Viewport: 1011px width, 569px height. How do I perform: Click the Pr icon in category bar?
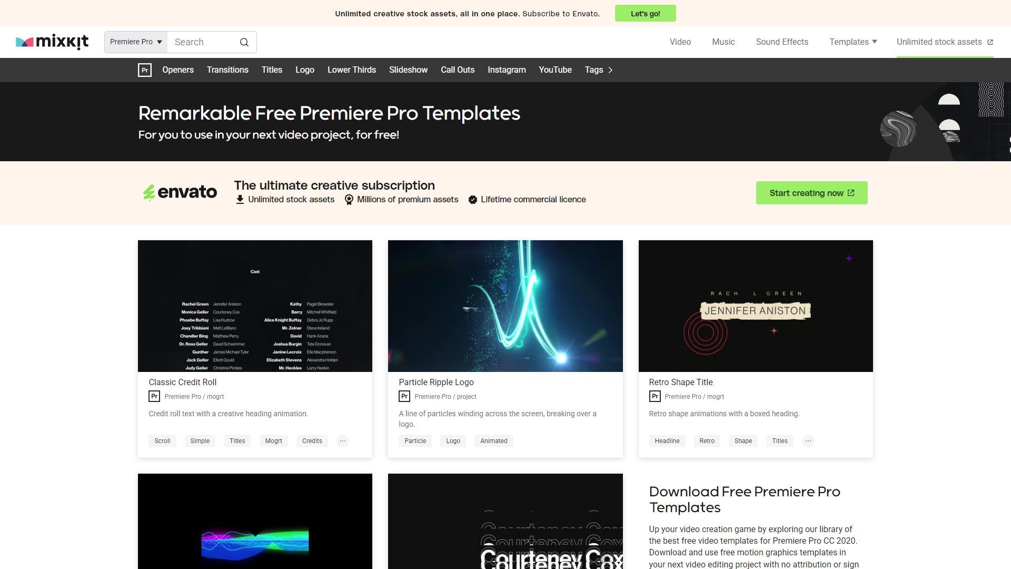145,70
